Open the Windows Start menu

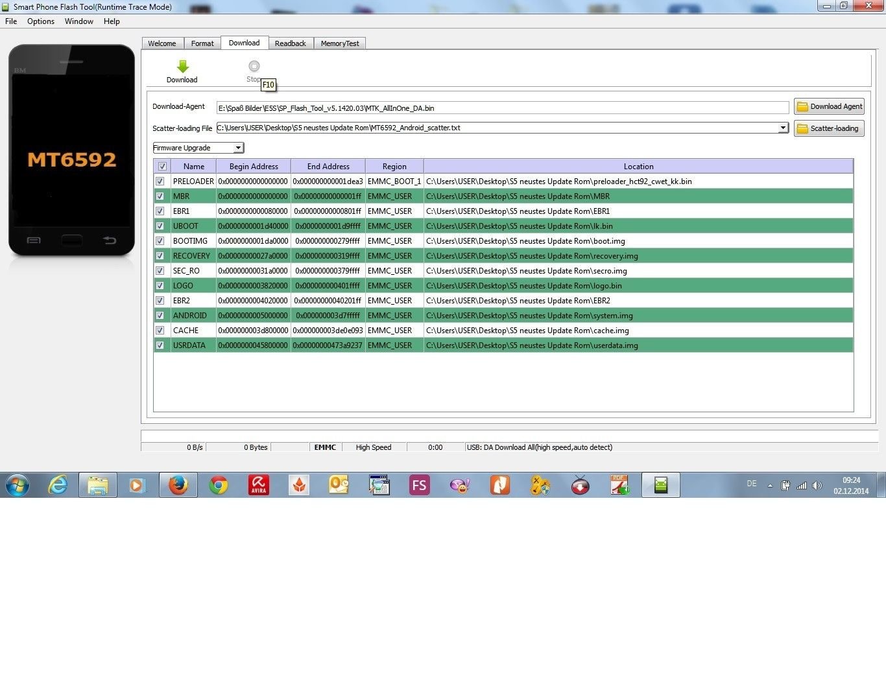[18, 485]
